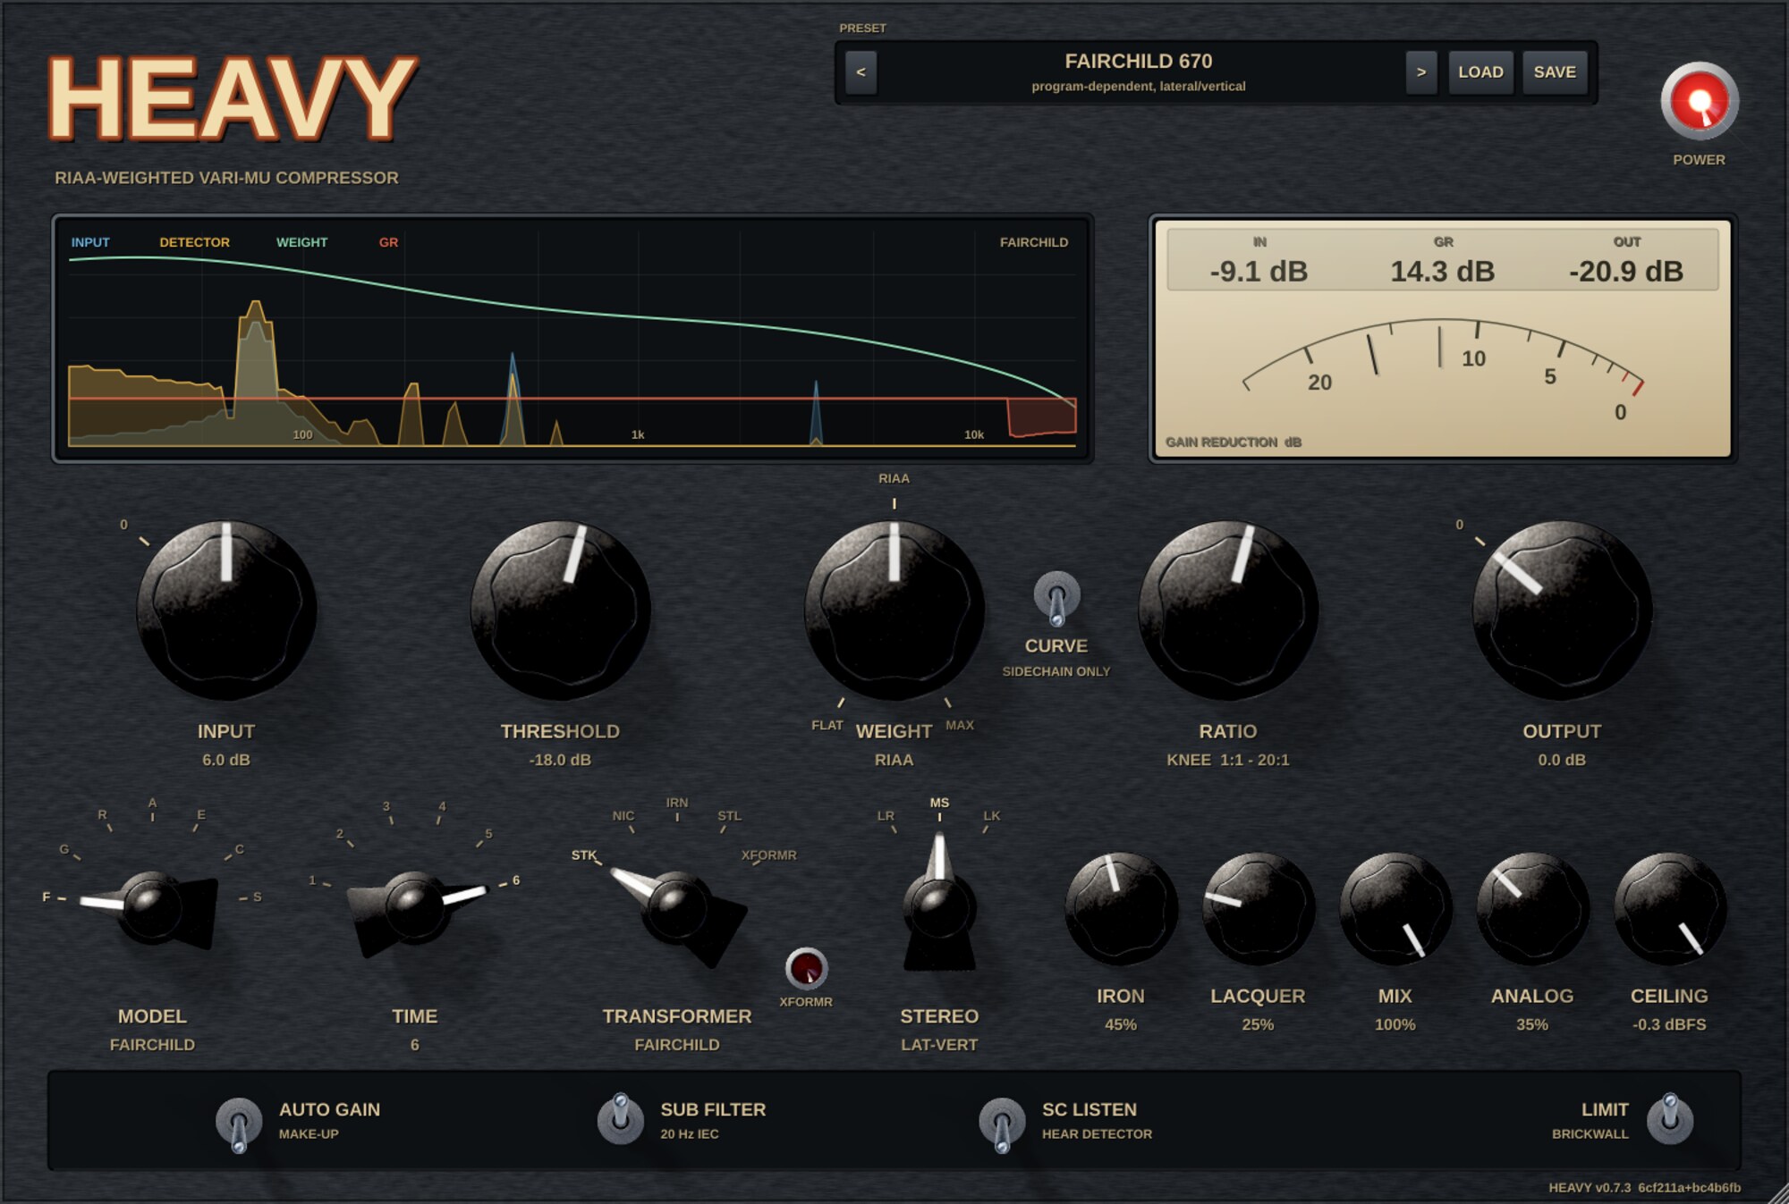Flip the SC LISTEN switch
The height and width of the screenshot is (1204, 1789).
[x=1002, y=1123]
